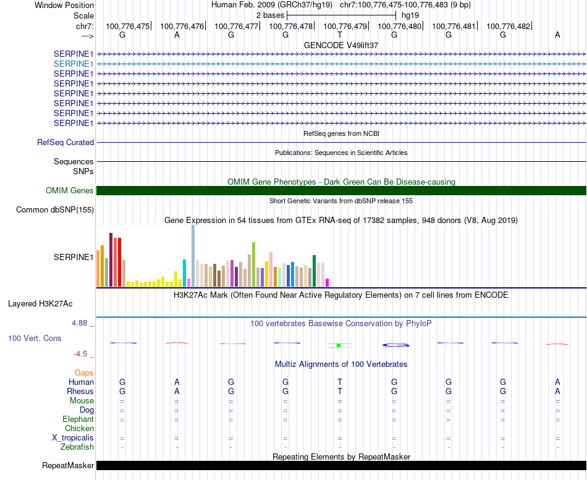Click the 'Human Feb. 2009 (GRCh37/hg19)' header text
Viewport: 587px width, 480px height.
pyautogui.click(x=272, y=5)
